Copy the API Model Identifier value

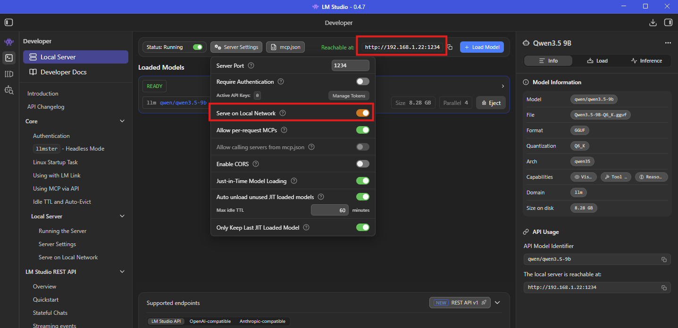click(664, 259)
